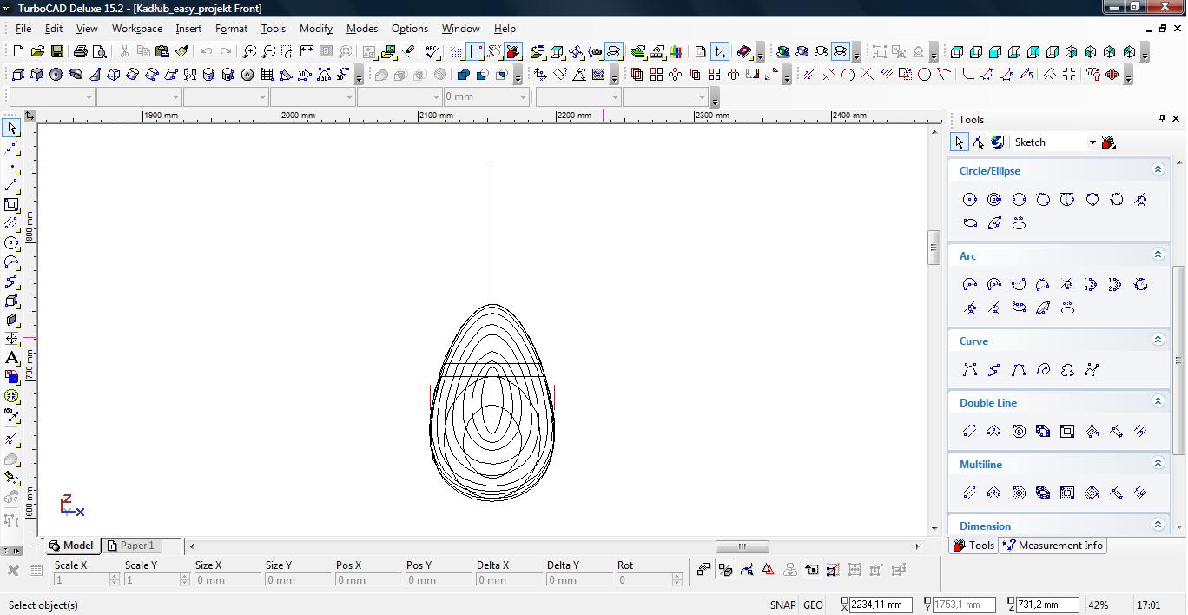The width and height of the screenshot is (1188, 615).
Task: Click the Save file icon
Action: click(x=56, y=52)
